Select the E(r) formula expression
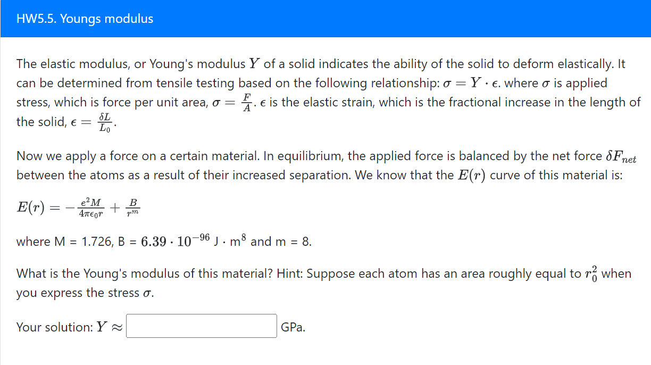This screenshot has height=365, width=651. click(x=80, y=206)
